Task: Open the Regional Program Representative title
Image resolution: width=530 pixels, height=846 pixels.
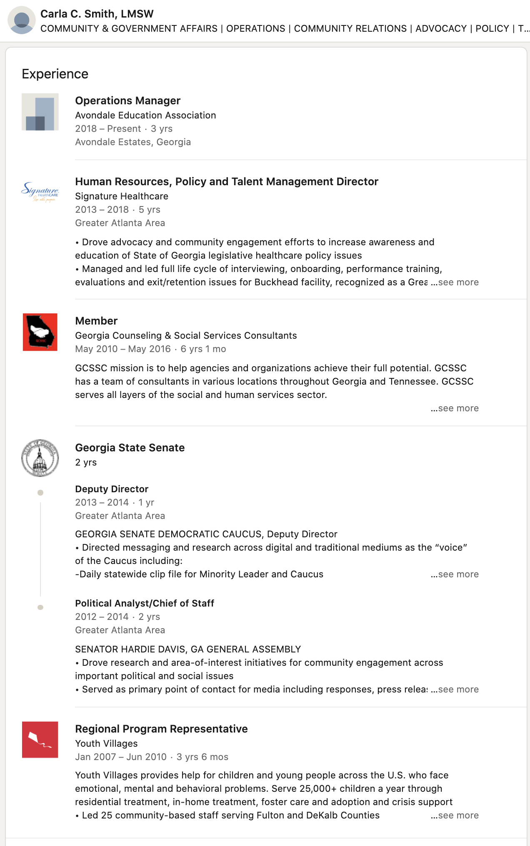Action: (x=161, y=729)
